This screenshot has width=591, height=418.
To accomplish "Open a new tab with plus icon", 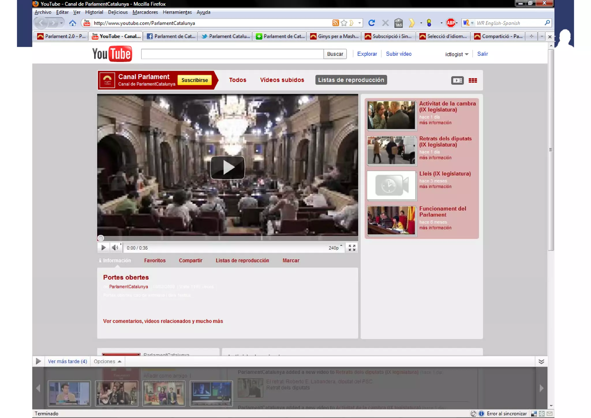I will pos(532,36).
